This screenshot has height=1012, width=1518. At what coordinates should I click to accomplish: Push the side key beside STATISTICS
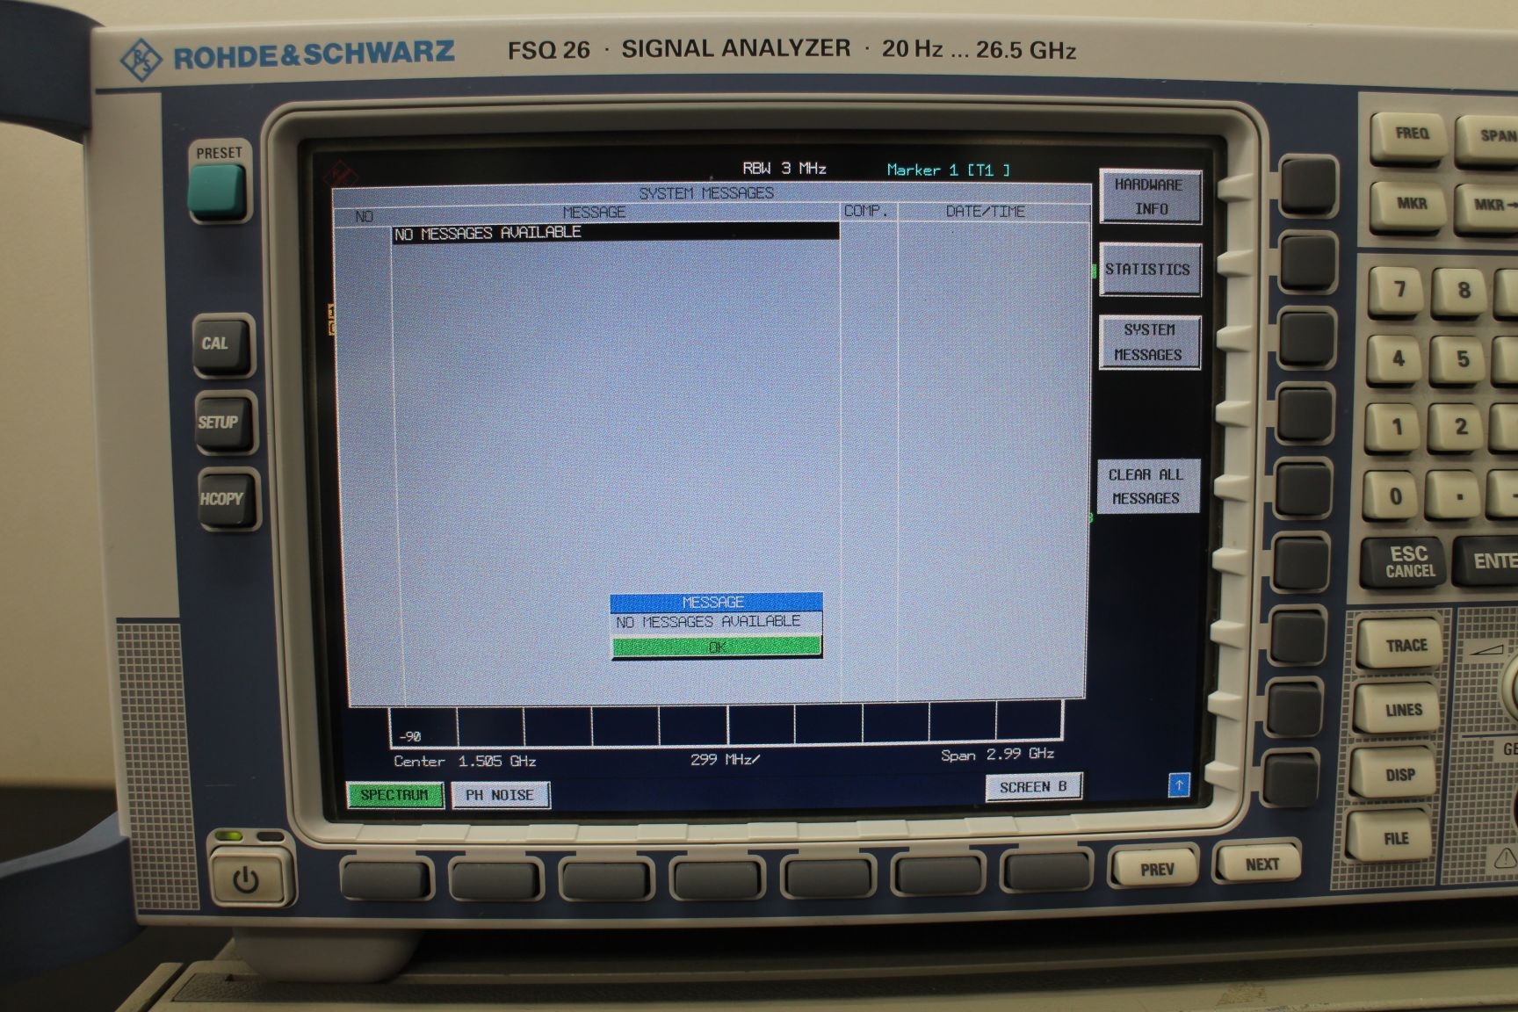pos(1306,262)
